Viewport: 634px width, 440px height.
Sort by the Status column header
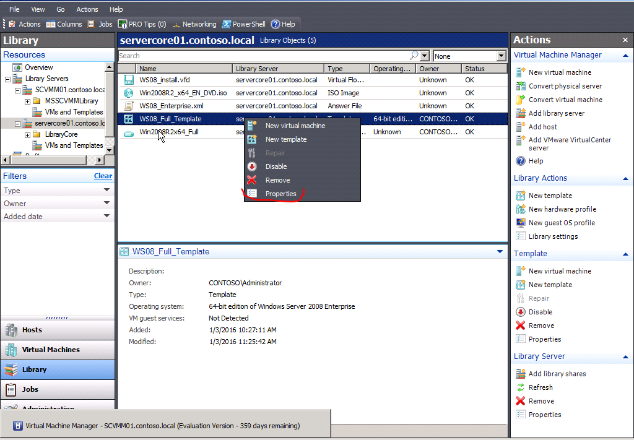pyautogui.click(x=484, y=69)
